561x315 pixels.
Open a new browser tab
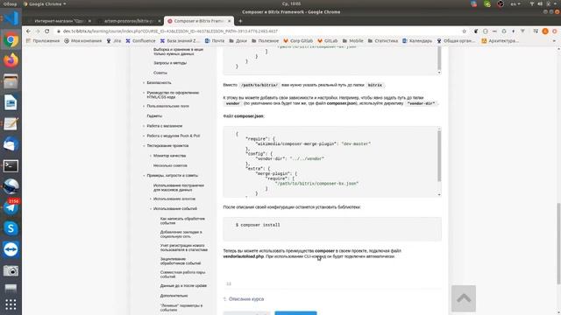(x=240, y=21)
